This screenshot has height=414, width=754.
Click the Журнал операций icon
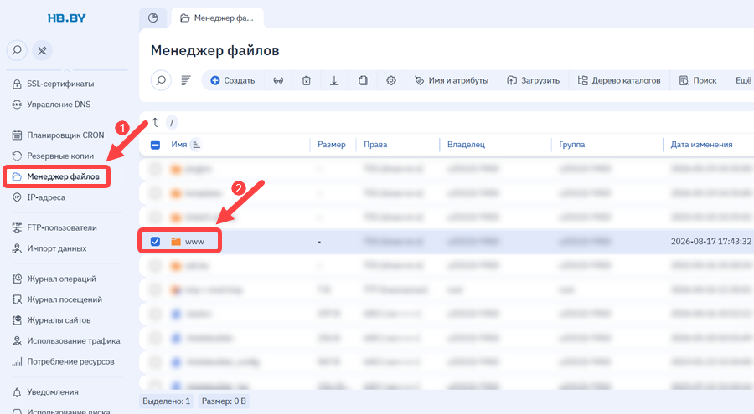[17, 279]
